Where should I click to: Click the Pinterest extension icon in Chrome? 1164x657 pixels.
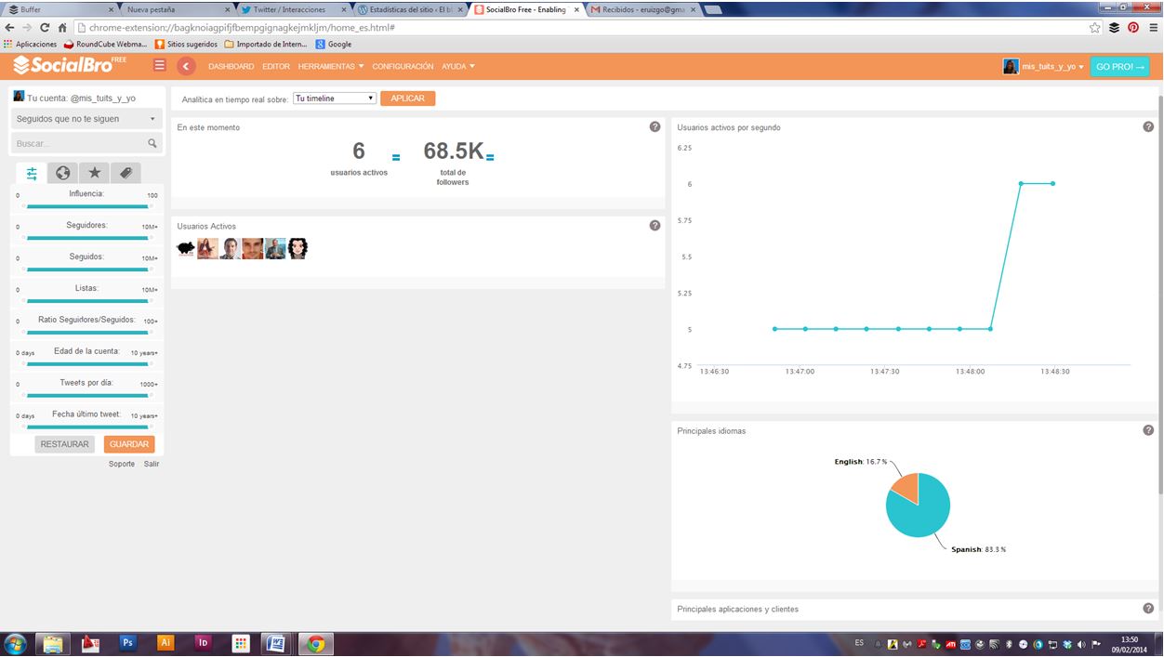[1133, 28]
